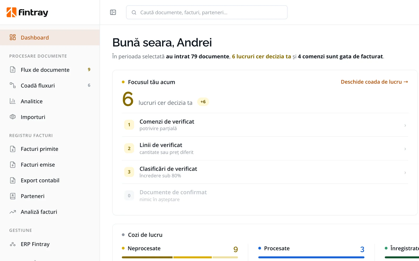Image resolution: width=419 pixels, height=261 pixels.
Task: Open Clasificări de verificat item
Action: coord(265,172)
